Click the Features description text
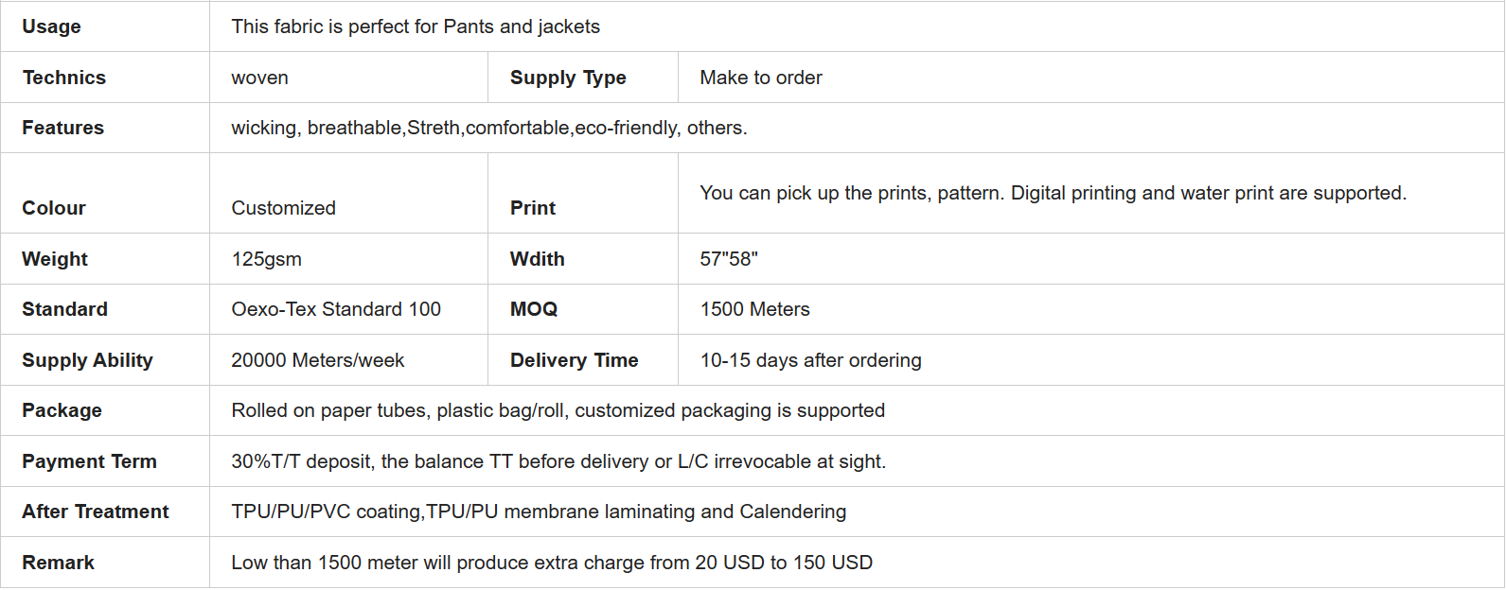Screen dimensions: 1506x590 489,128
